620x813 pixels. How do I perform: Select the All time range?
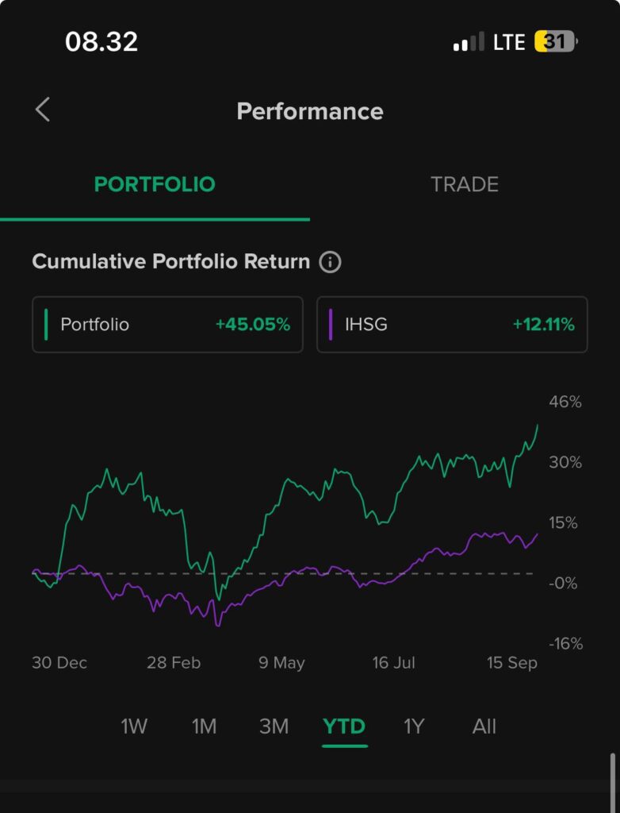[x=484, y=726]
